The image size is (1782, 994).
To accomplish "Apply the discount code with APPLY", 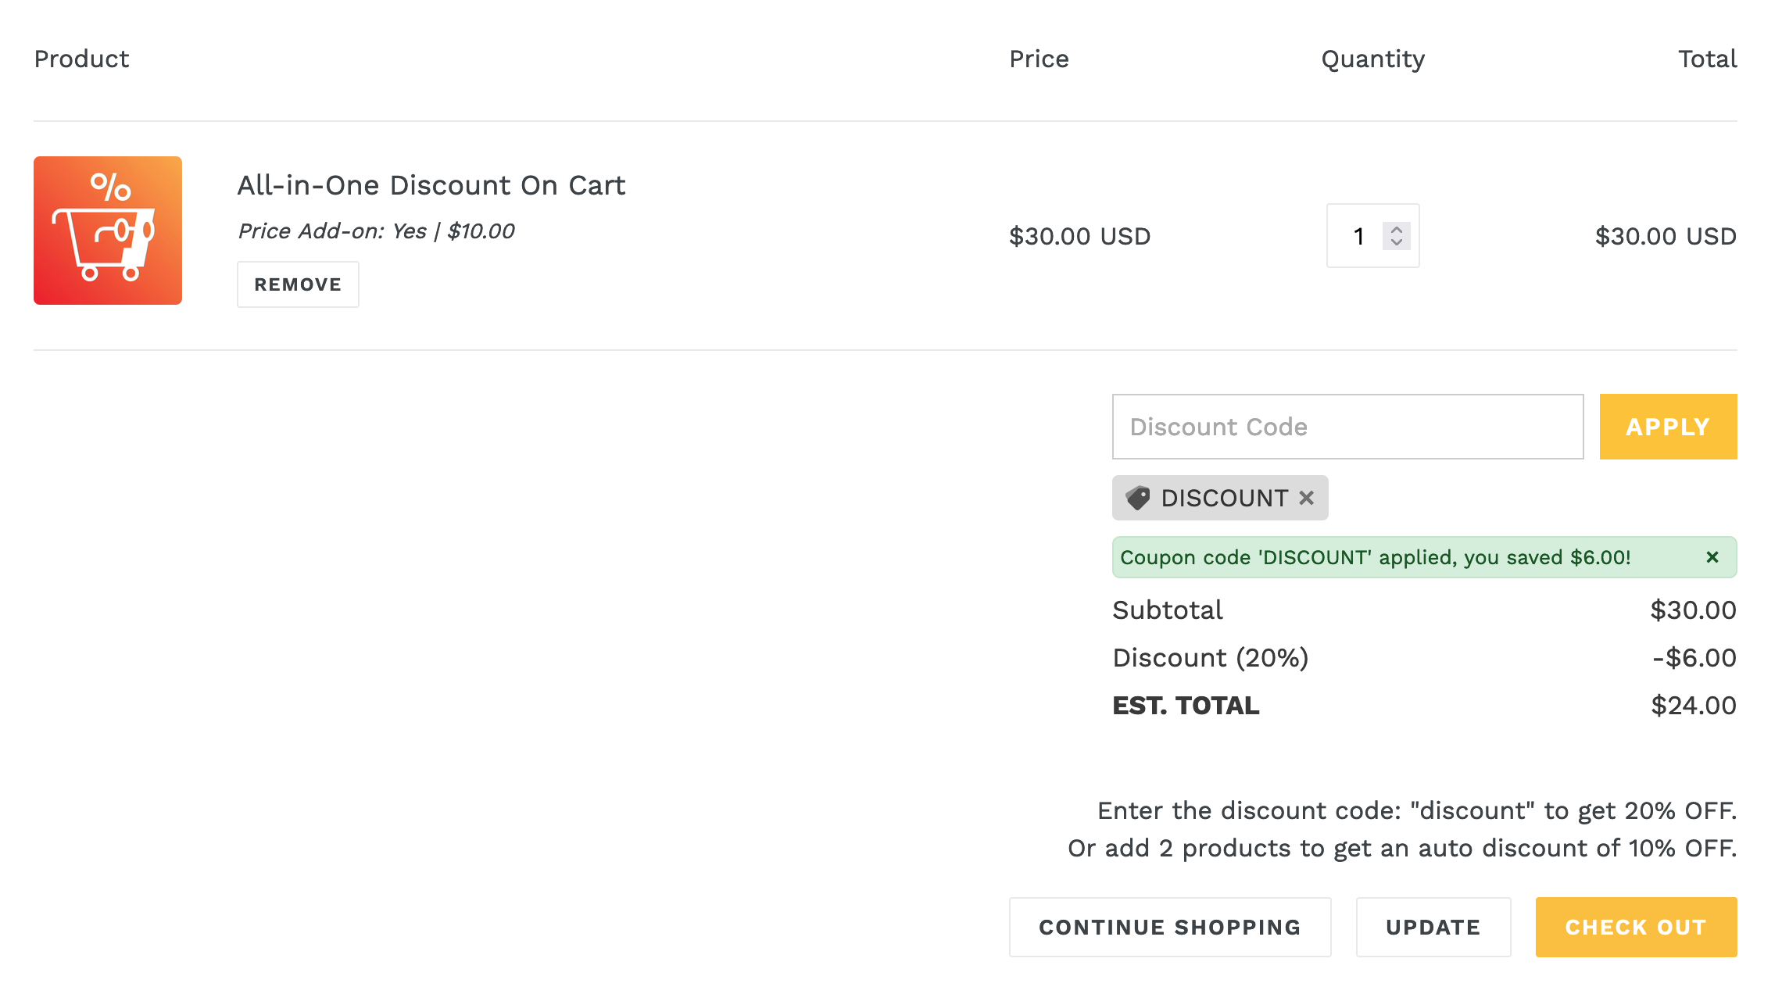I will [1668, 427].
